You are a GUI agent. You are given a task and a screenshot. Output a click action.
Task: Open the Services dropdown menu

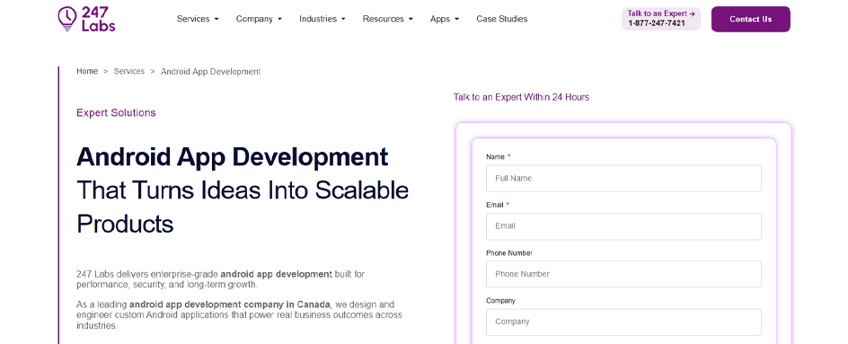(198, 19)
